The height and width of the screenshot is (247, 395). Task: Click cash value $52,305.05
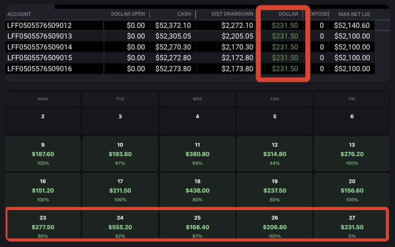click(173, 36)
